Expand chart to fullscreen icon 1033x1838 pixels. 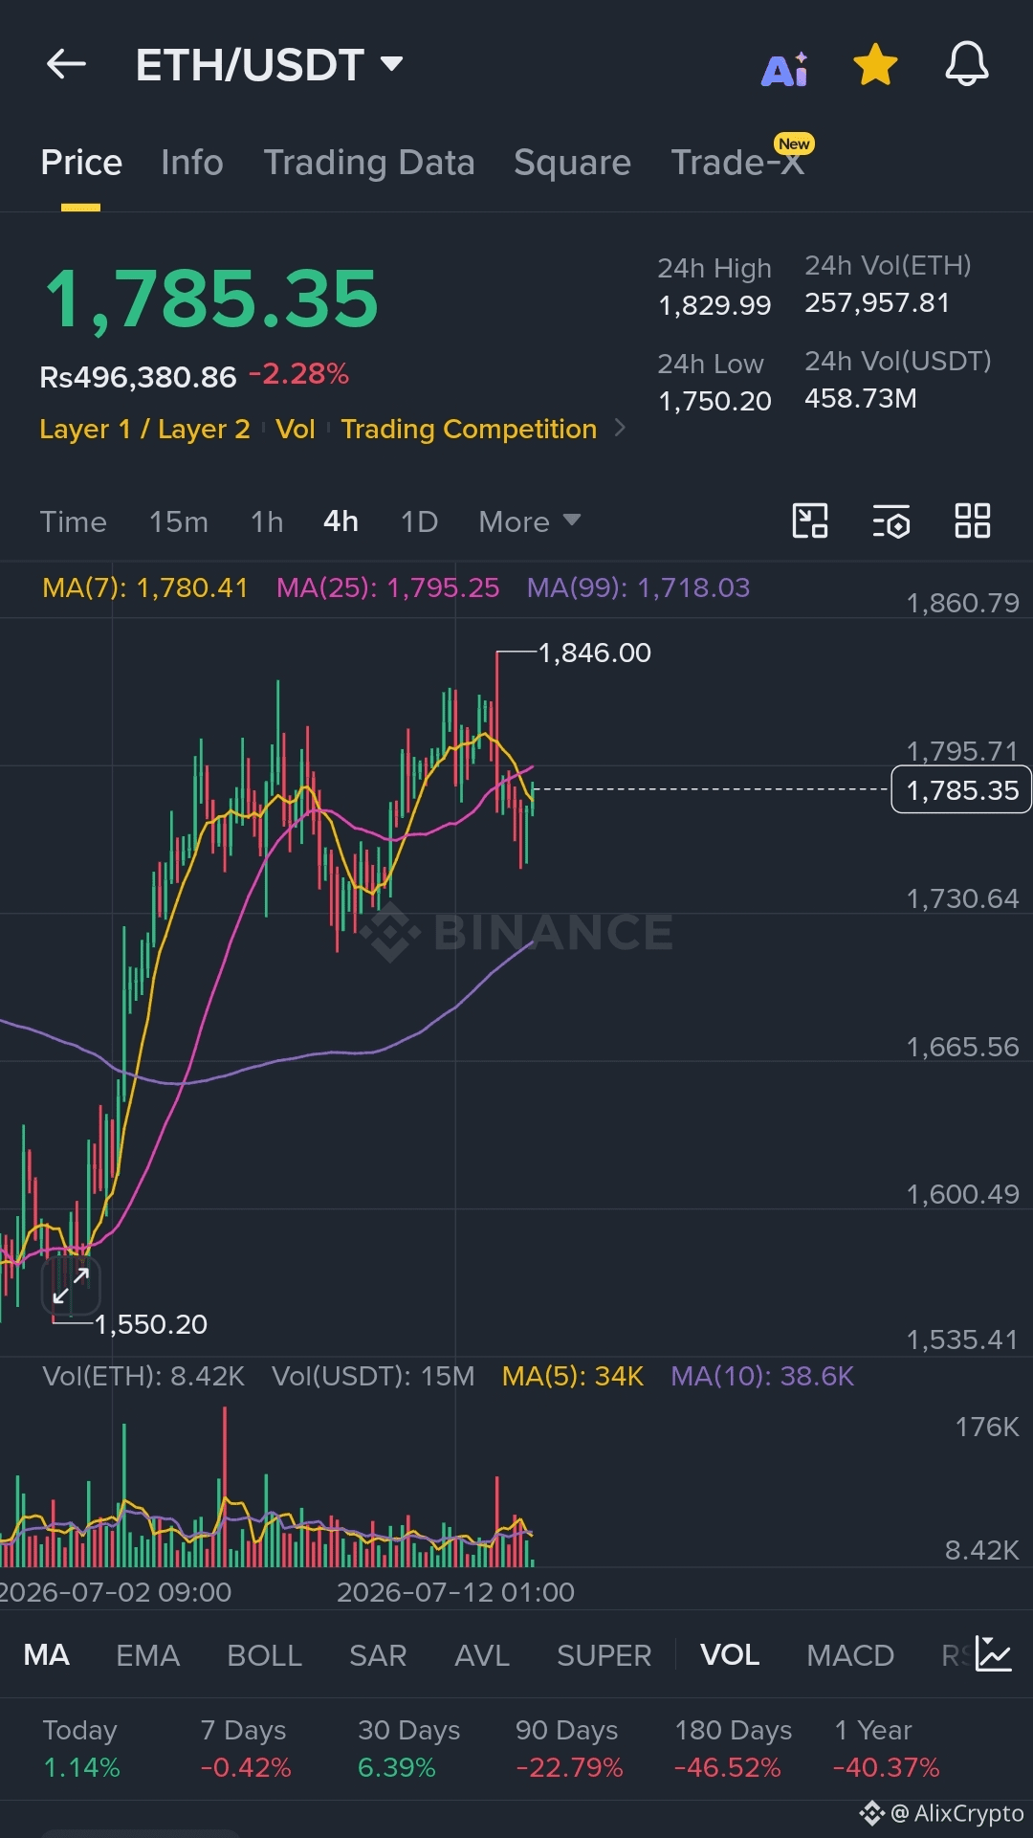coord(71,1285)
